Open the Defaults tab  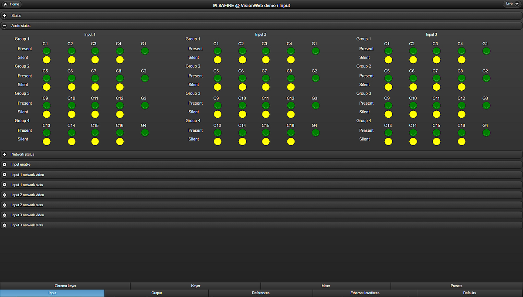tap(469, 293)
